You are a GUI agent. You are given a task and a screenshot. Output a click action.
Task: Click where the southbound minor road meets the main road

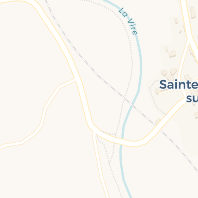click(x=94, y=132)
